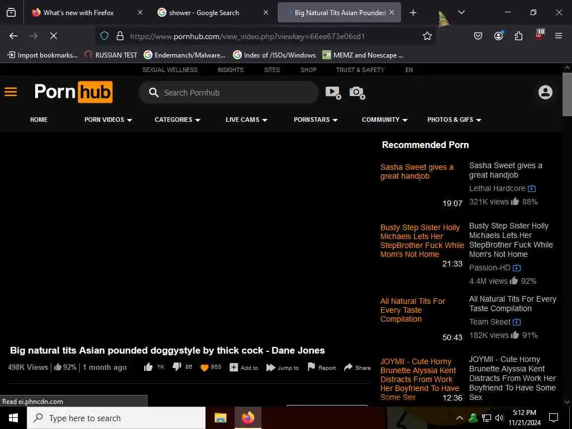Report the video with Report button
This screenshot has width=572, height=429.
pos(321,368)
